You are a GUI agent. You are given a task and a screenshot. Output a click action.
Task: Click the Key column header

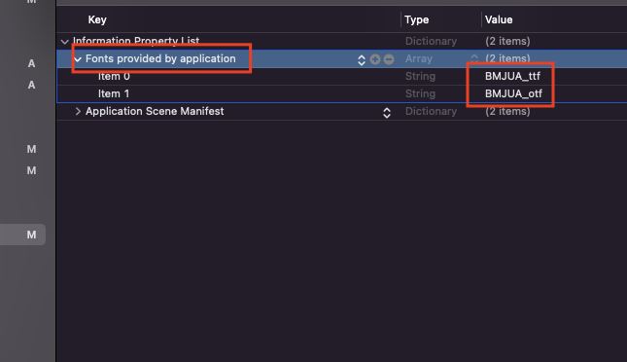click(97, 19)
